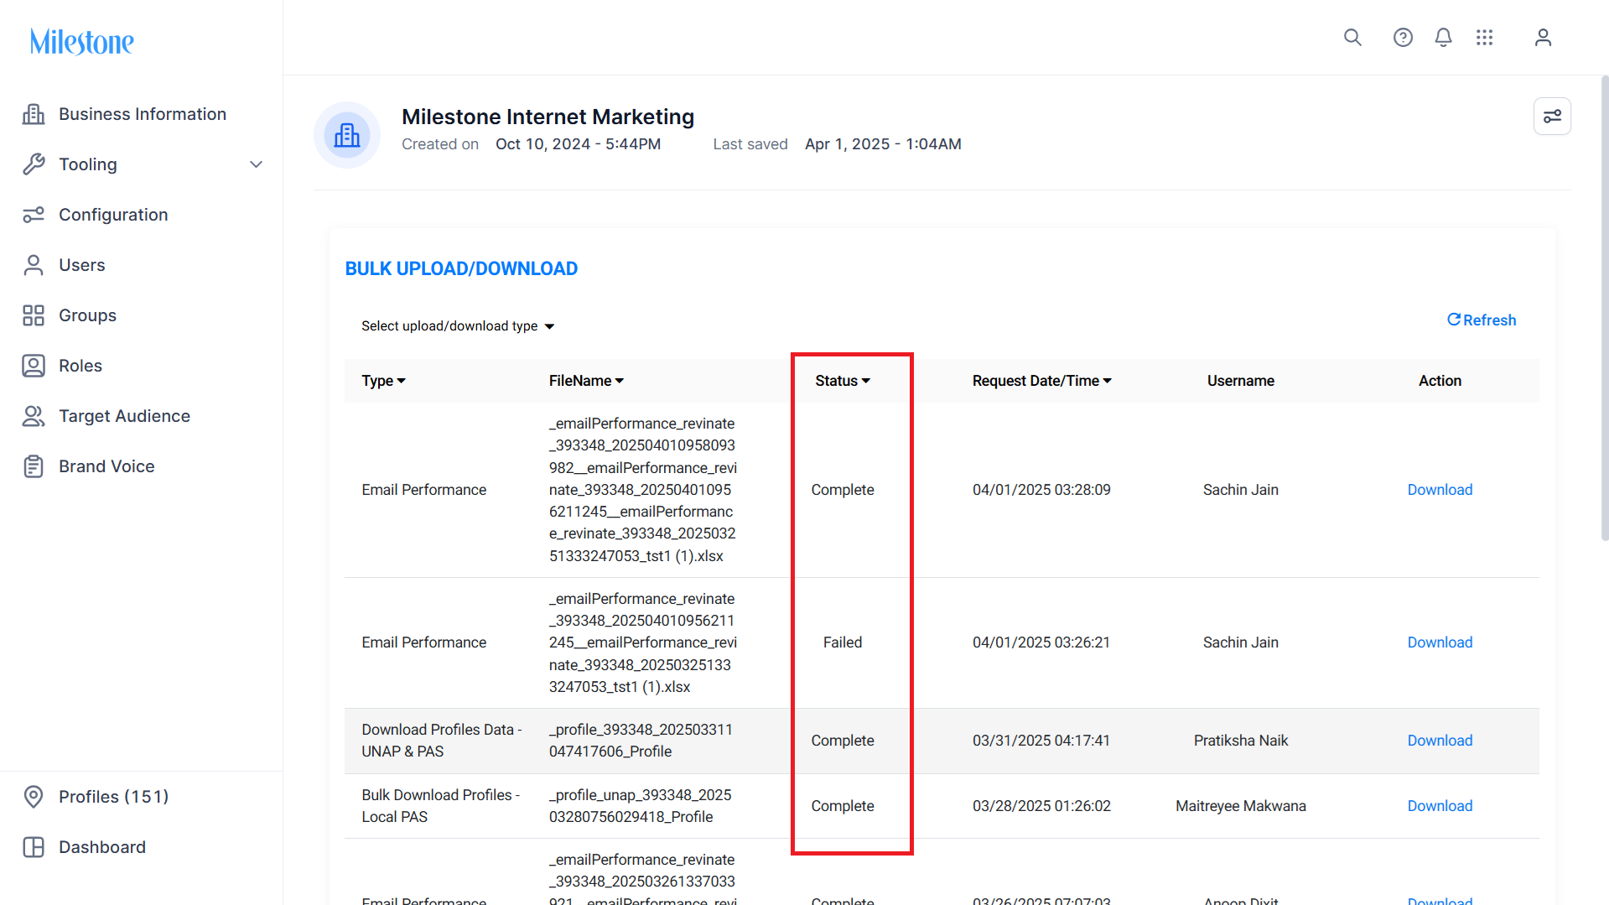Click the Configuration sliders icon in sidebar

34,215
